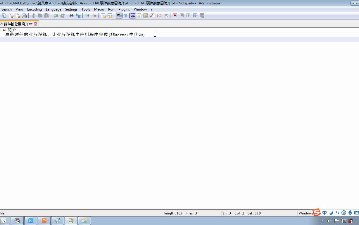Viewport: 359px width, 225px height.
Task: Open the WPS Writer taskbar button
Action: point(31,221)
